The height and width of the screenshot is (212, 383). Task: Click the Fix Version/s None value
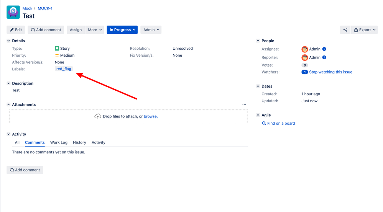pyautogui.click(x=178, y=55)
